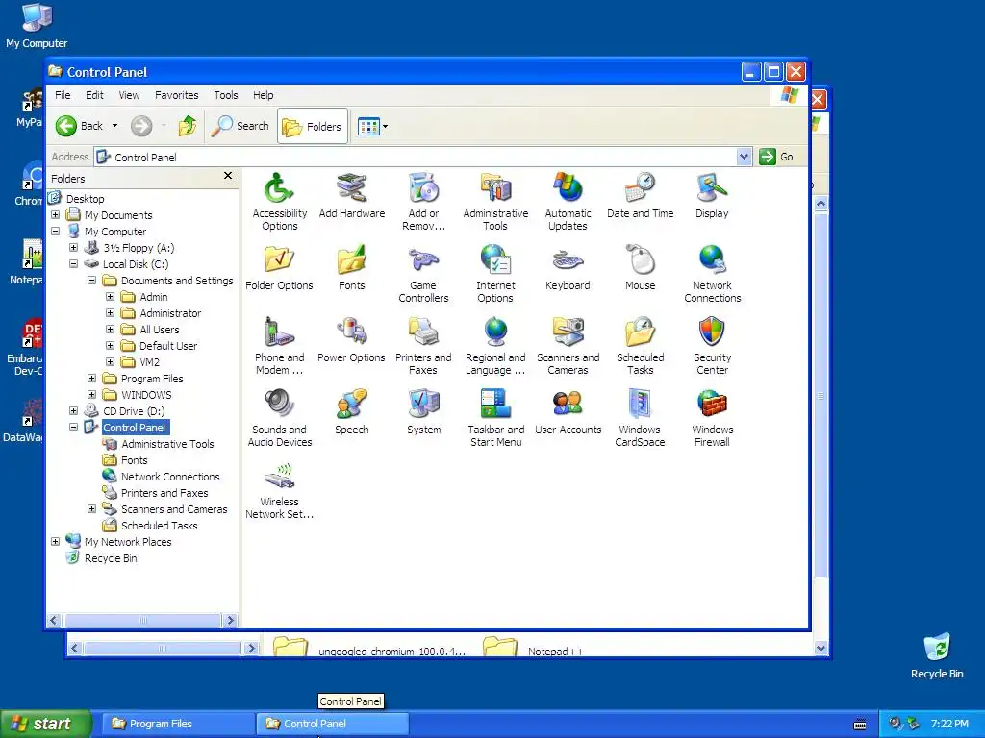Screen dimensions: 985x738
Task: Collapse My Computer tree node
Action: click(55, 231)
